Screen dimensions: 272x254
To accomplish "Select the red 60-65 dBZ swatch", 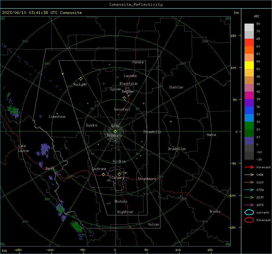I will pyautogui.click(x=249, y=43).
